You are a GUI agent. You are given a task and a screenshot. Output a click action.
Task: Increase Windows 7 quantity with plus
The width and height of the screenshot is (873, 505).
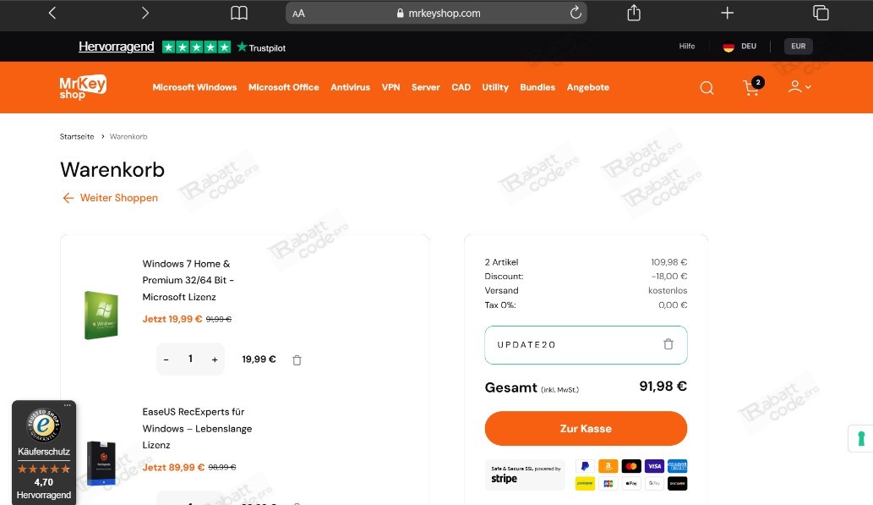coord(215,360)
